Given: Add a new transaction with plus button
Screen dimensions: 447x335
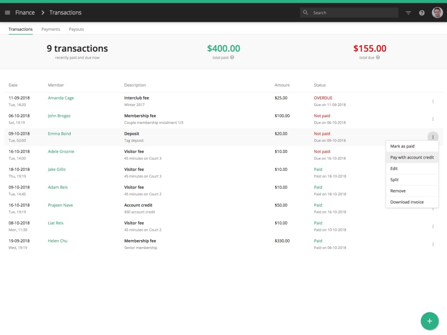Looking at the screenshot, I should tap(429, 321).
